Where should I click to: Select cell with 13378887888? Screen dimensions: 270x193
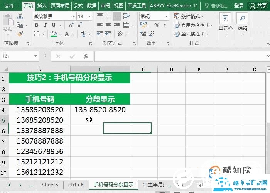pos(40,130)
